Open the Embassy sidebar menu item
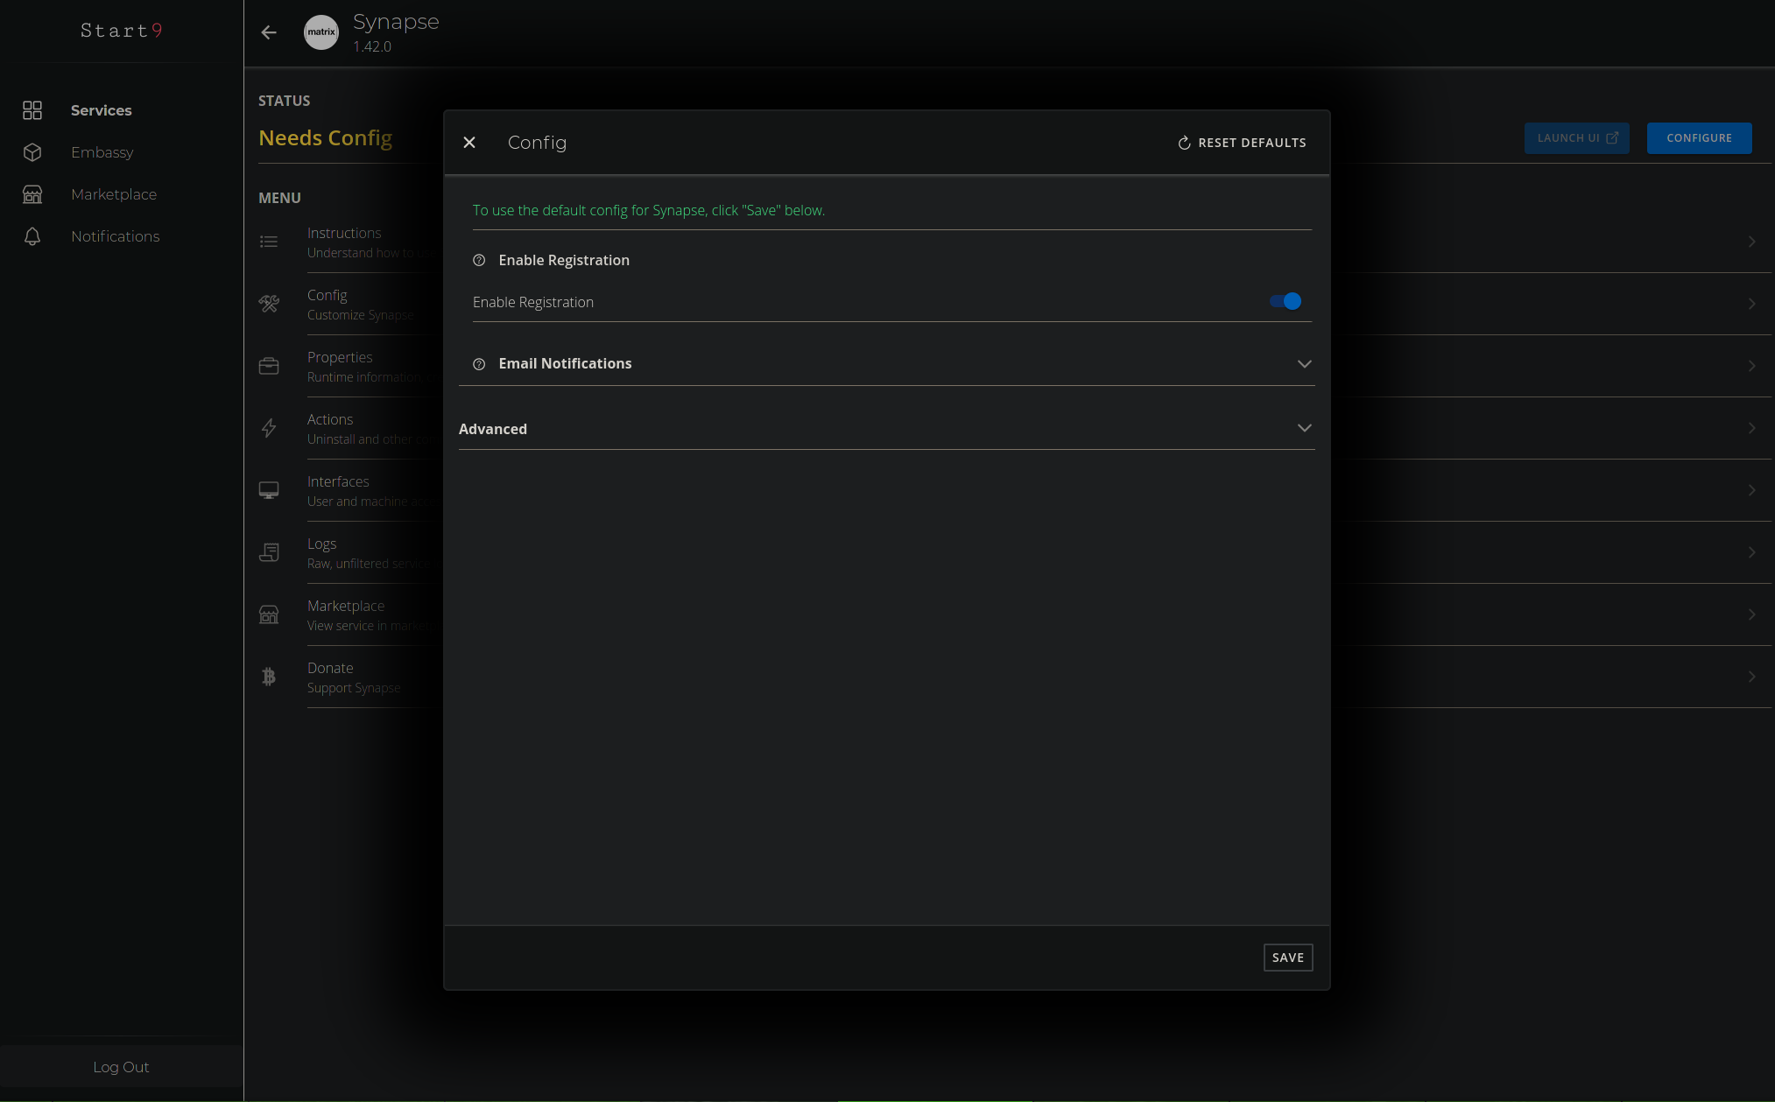Image resolution: width=1775 pixels, height=1102 pixels. [102, 152]
